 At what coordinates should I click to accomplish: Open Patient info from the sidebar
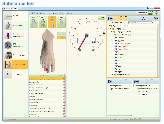coord(8,25)
